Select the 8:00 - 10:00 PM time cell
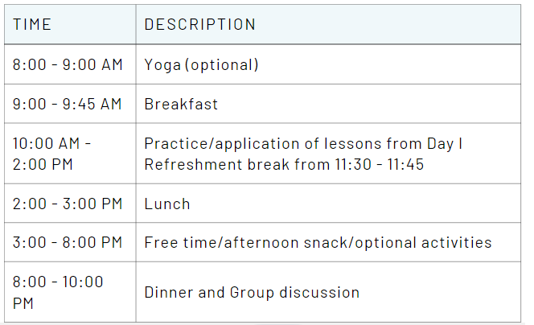Screen dimensions: 534x325 click(x=58, y=292)
